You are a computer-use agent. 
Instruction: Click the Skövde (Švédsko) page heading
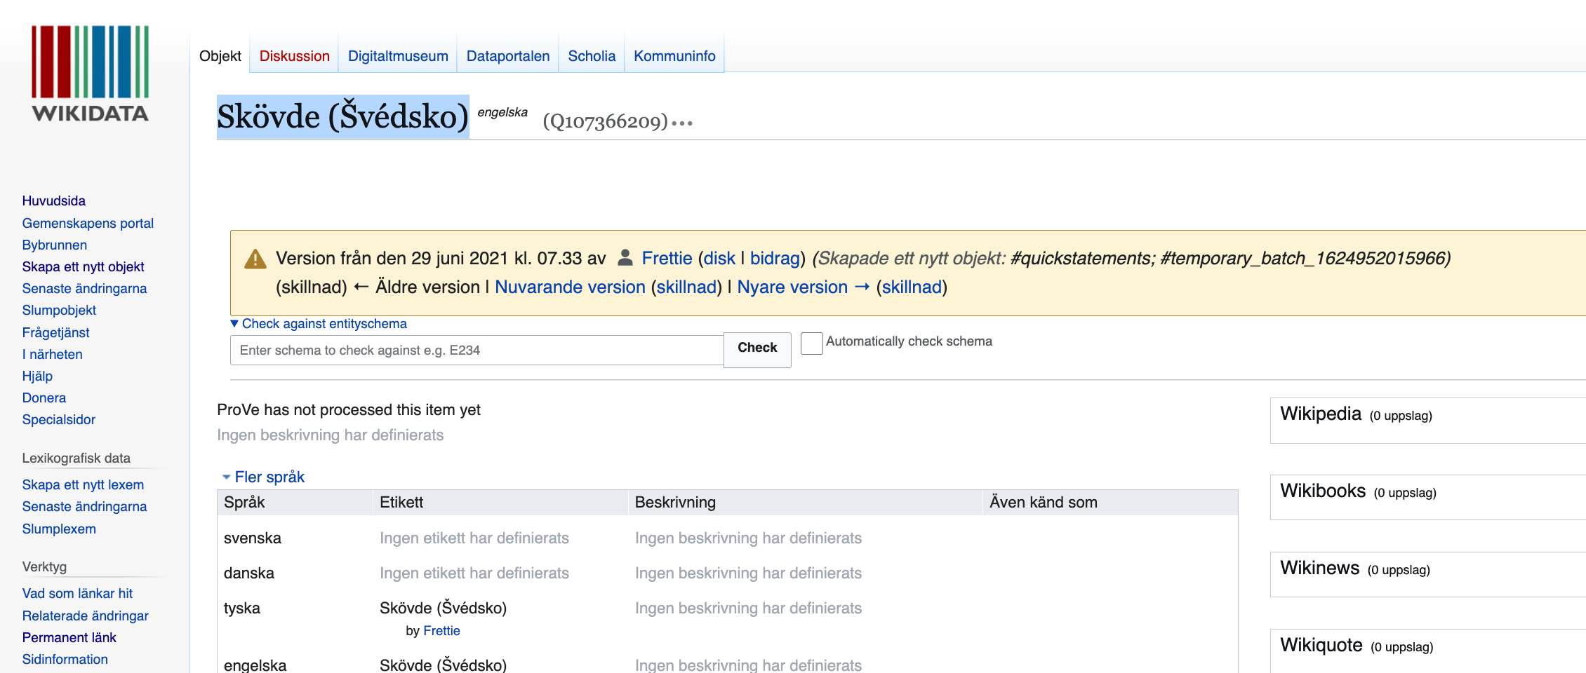click(342, 116)
